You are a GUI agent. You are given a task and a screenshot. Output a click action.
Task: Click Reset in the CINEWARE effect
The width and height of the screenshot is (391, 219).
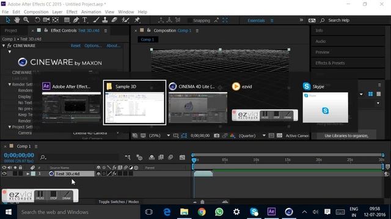[76, 46]
